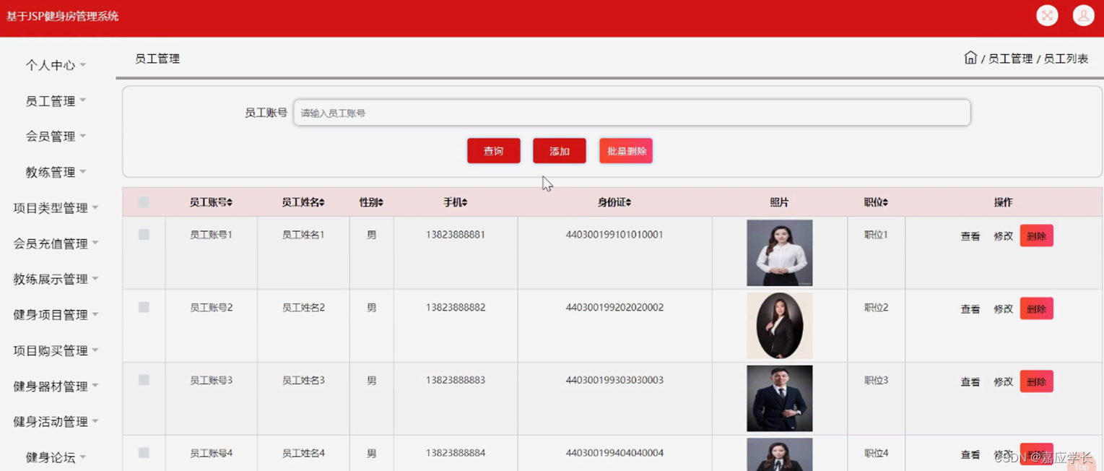Click the 查询 search button
This screenshot has height=471, width=1104.
(x=493, y=151)
